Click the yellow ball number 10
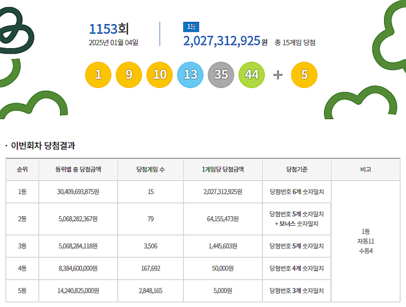 click(x=160, y=75)
